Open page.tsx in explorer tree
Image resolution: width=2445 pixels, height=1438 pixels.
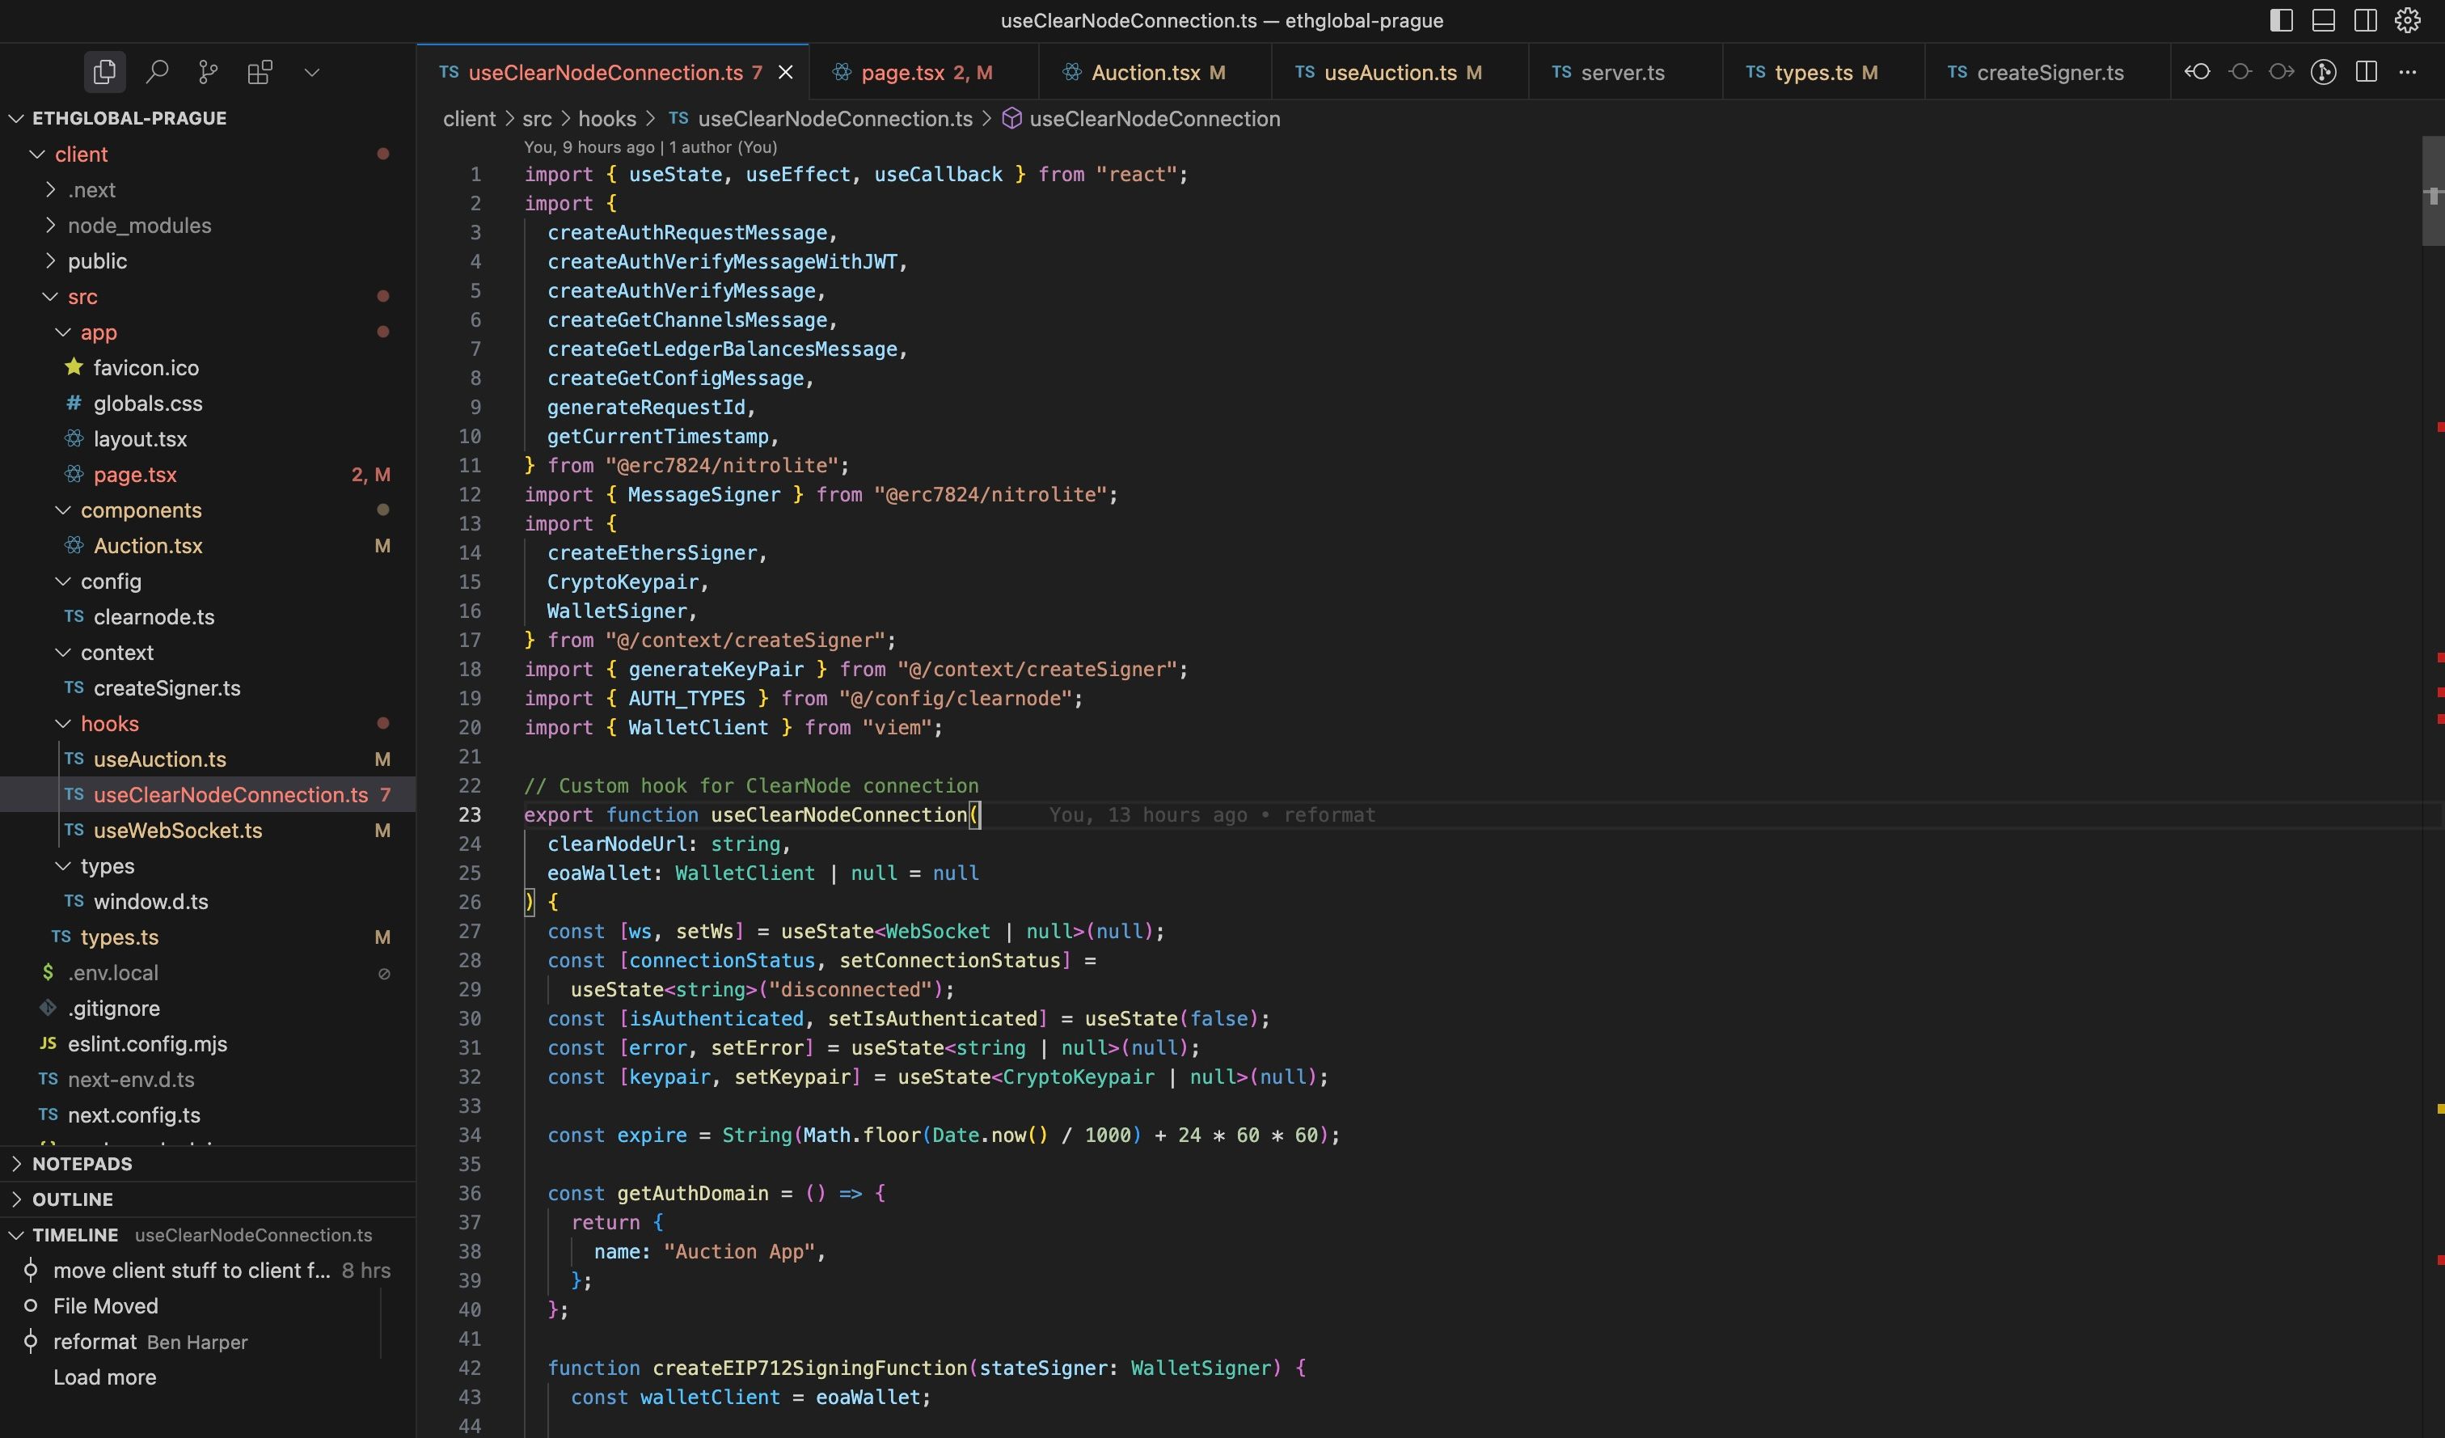tap(208, 475)
